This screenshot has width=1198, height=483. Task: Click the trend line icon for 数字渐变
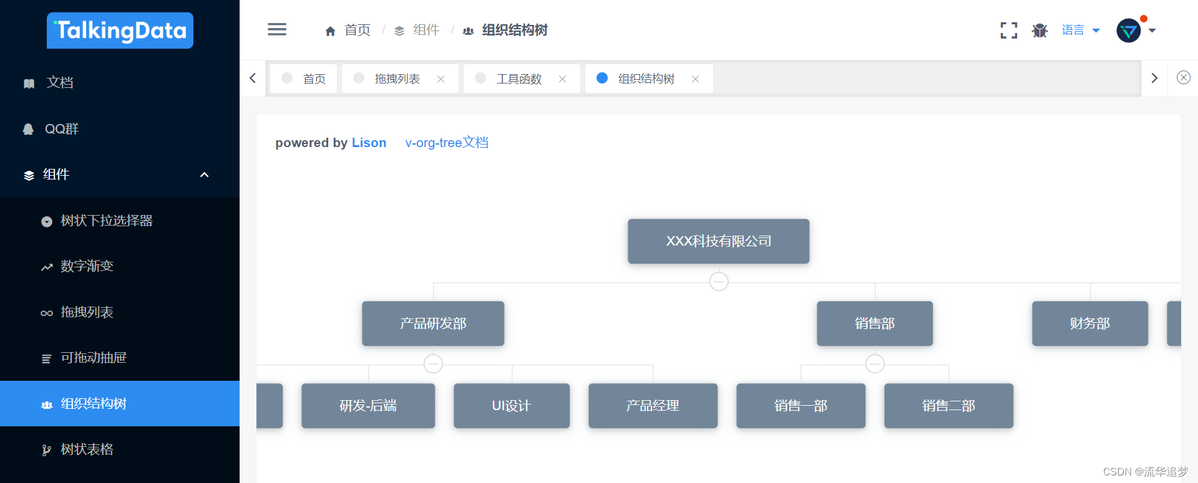point(47,267)
